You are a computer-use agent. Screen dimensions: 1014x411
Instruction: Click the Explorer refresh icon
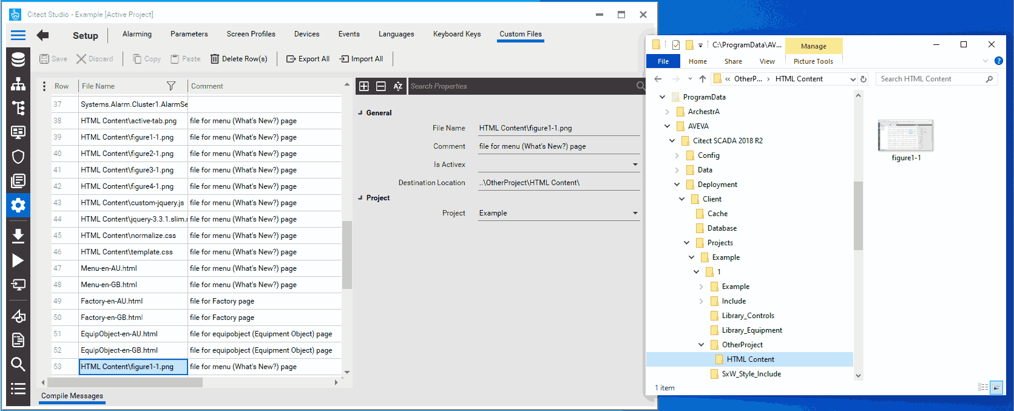864,79
